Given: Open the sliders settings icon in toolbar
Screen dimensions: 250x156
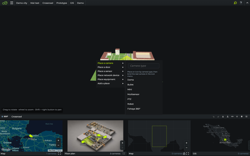Looking at the screenshot, I should pos(246,116).
